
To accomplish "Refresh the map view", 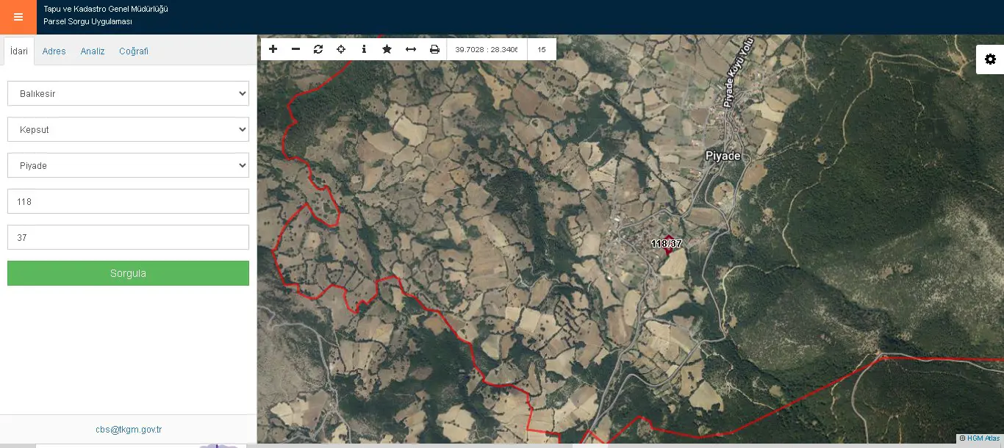I will pos(318,49).
